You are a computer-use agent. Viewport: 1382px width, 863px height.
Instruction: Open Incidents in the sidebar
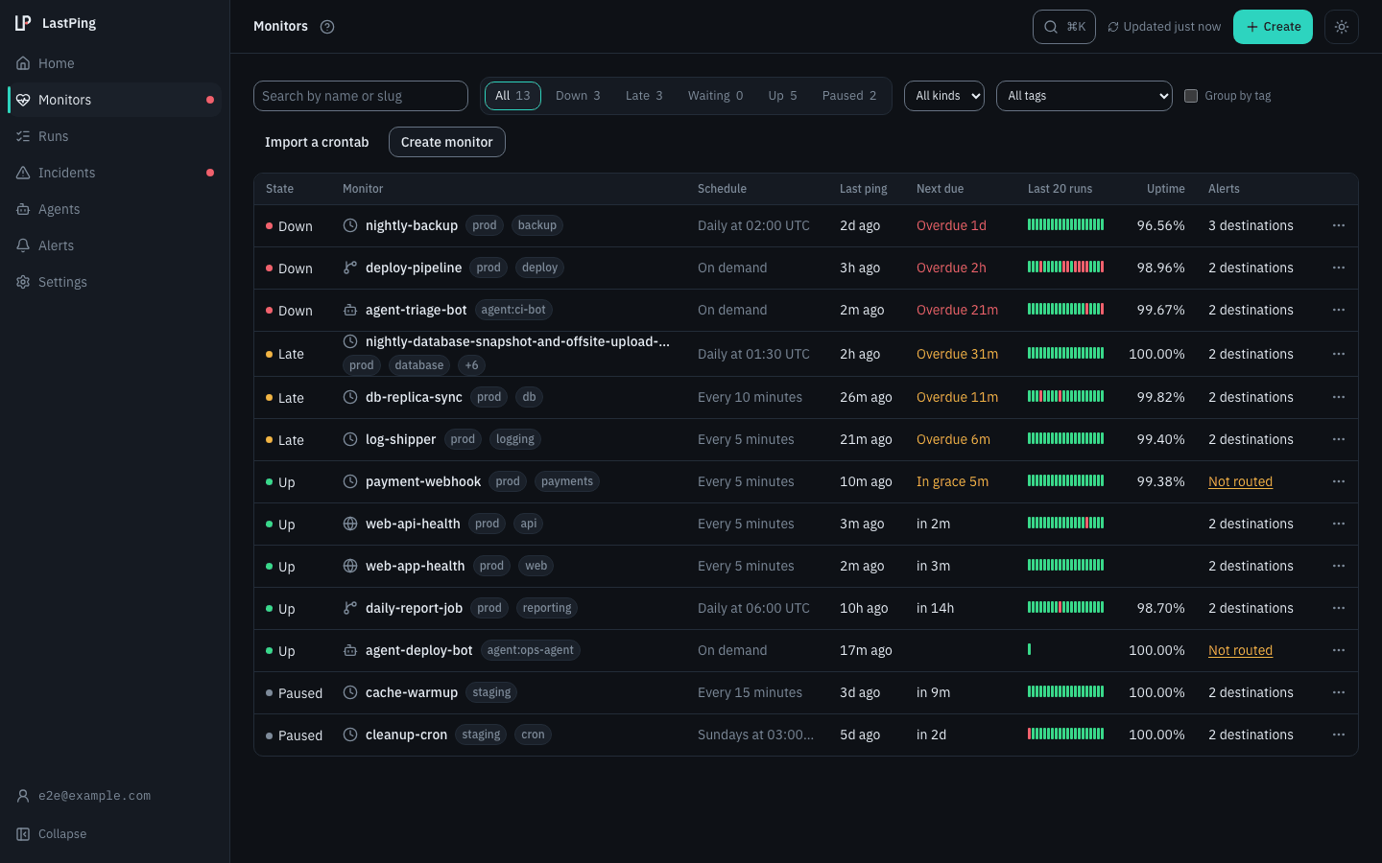(x=114, y=173)
